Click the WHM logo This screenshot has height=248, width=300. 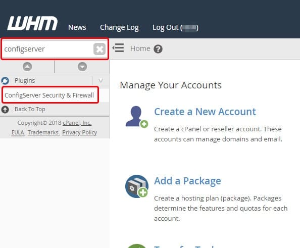point(32,23)
